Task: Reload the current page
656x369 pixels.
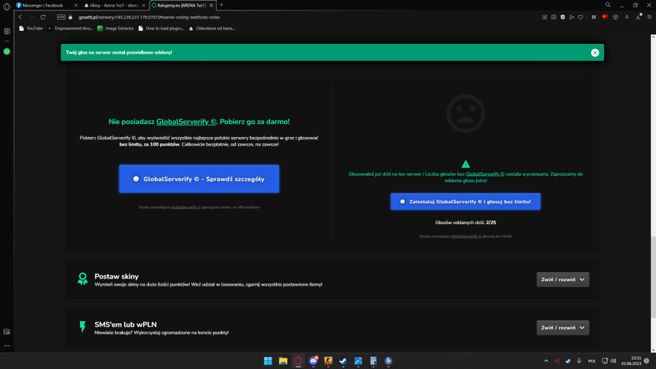Action: [43, 17]
